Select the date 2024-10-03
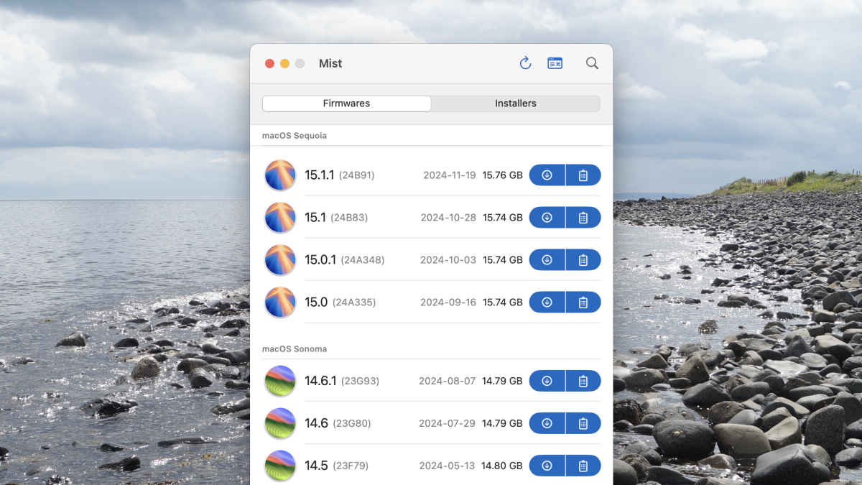The height and width of the screenshot is (485, 862). pos(448,260)
